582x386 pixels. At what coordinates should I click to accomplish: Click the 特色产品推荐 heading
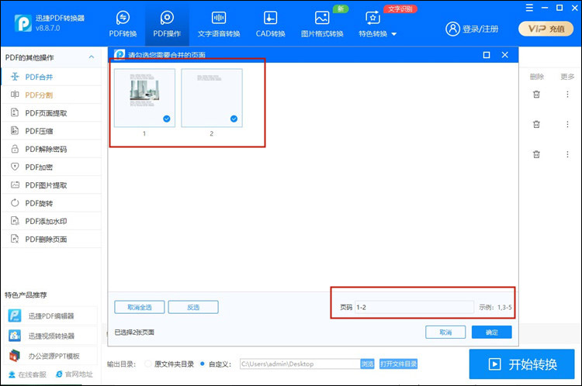26,295
